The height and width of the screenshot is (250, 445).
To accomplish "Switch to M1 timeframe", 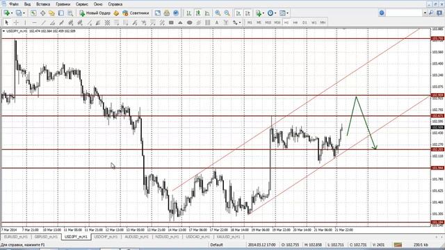I will click(250, 22).
